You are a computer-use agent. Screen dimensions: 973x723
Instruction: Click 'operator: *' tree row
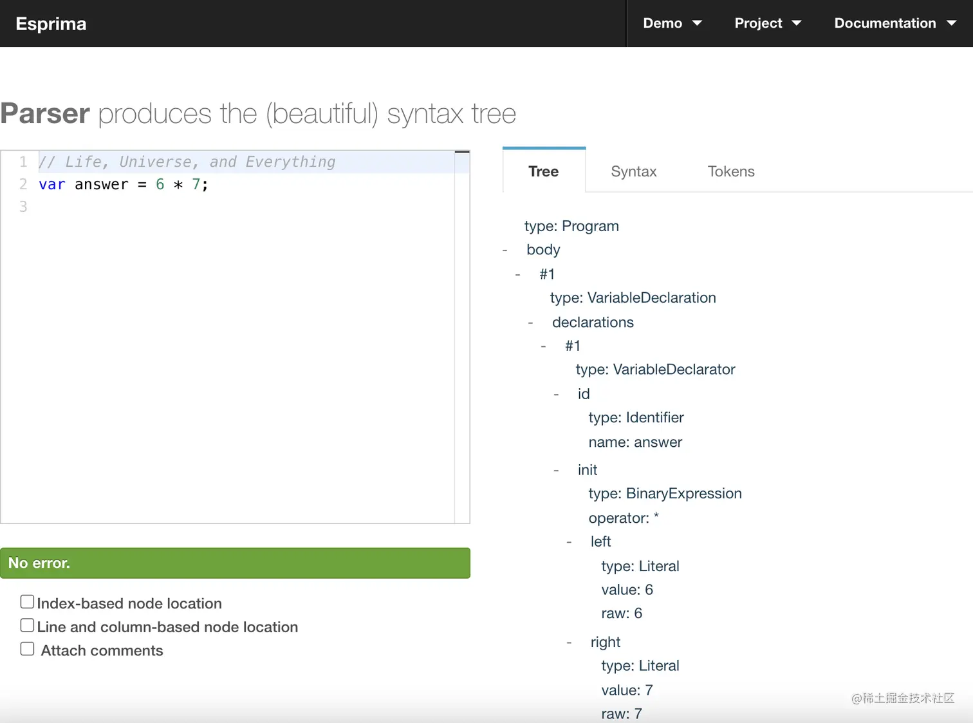[x=624, y=518]
